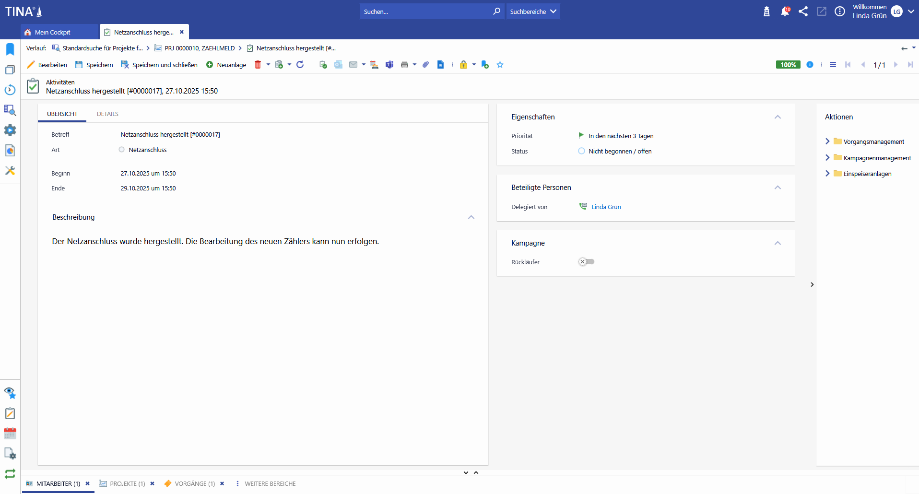Open the Mein Cockpit tab
This screenshot has height=494, width=919.
53,32
